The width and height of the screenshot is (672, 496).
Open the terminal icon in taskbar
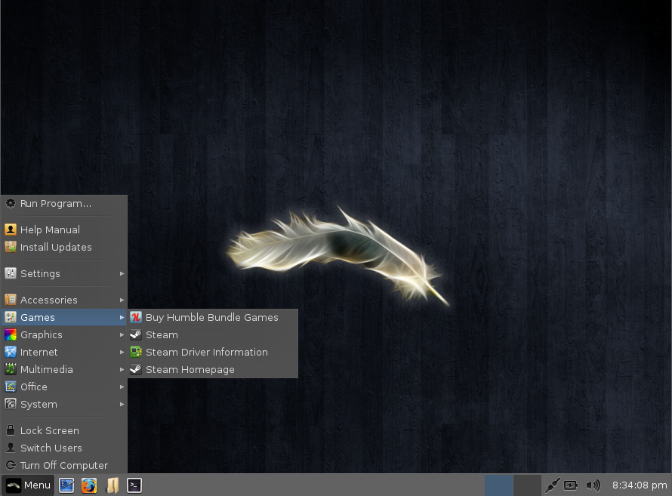(134, 485)
